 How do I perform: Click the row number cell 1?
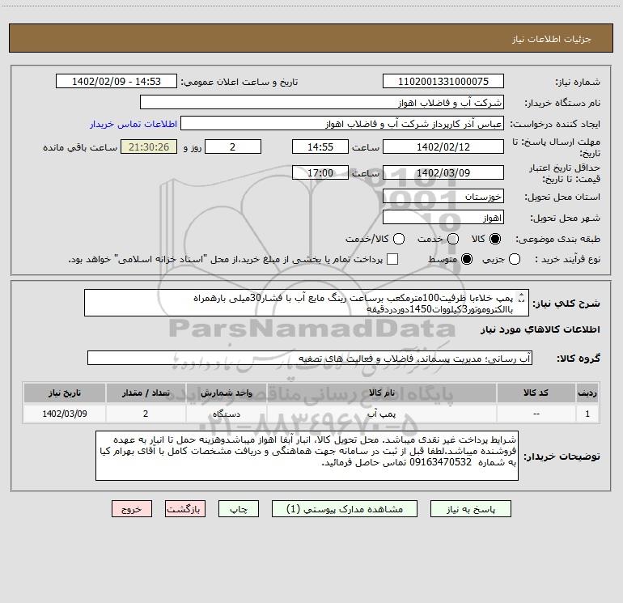[x=587, y=414]
